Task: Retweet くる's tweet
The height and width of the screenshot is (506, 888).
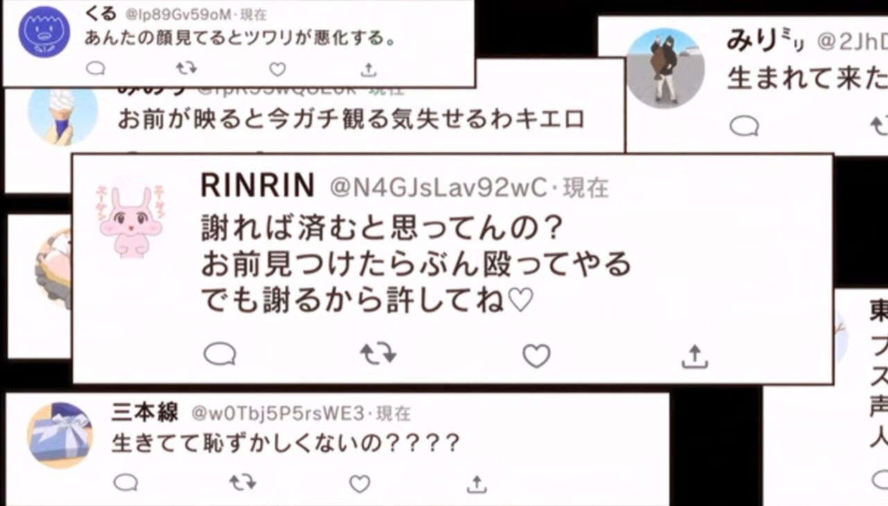Action: click(186, 69)
